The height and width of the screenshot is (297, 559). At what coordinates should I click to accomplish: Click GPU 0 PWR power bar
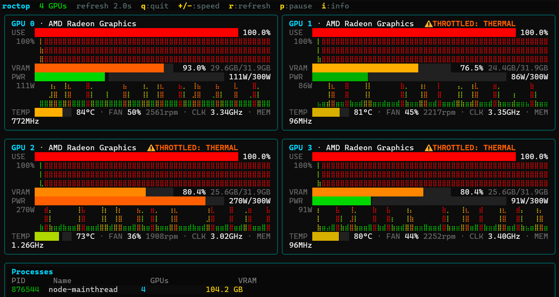coord(130,77)
